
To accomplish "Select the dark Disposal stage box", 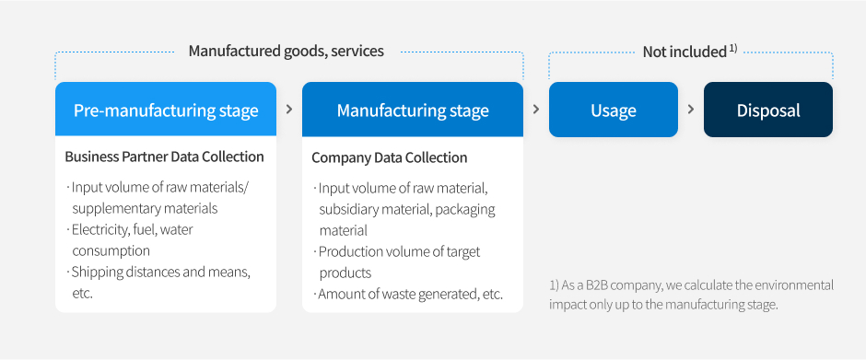I will (767, 110).
